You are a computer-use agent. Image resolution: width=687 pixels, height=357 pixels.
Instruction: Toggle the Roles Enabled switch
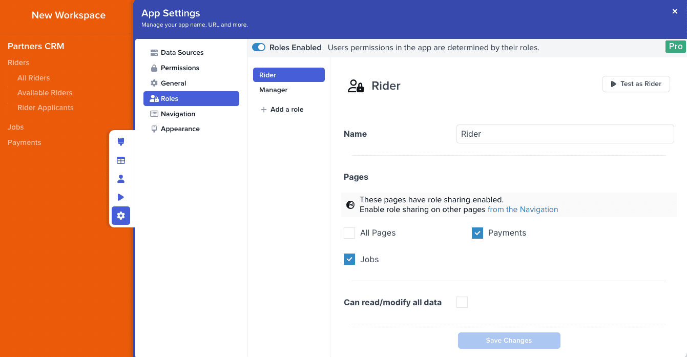(x=259, y=48)
